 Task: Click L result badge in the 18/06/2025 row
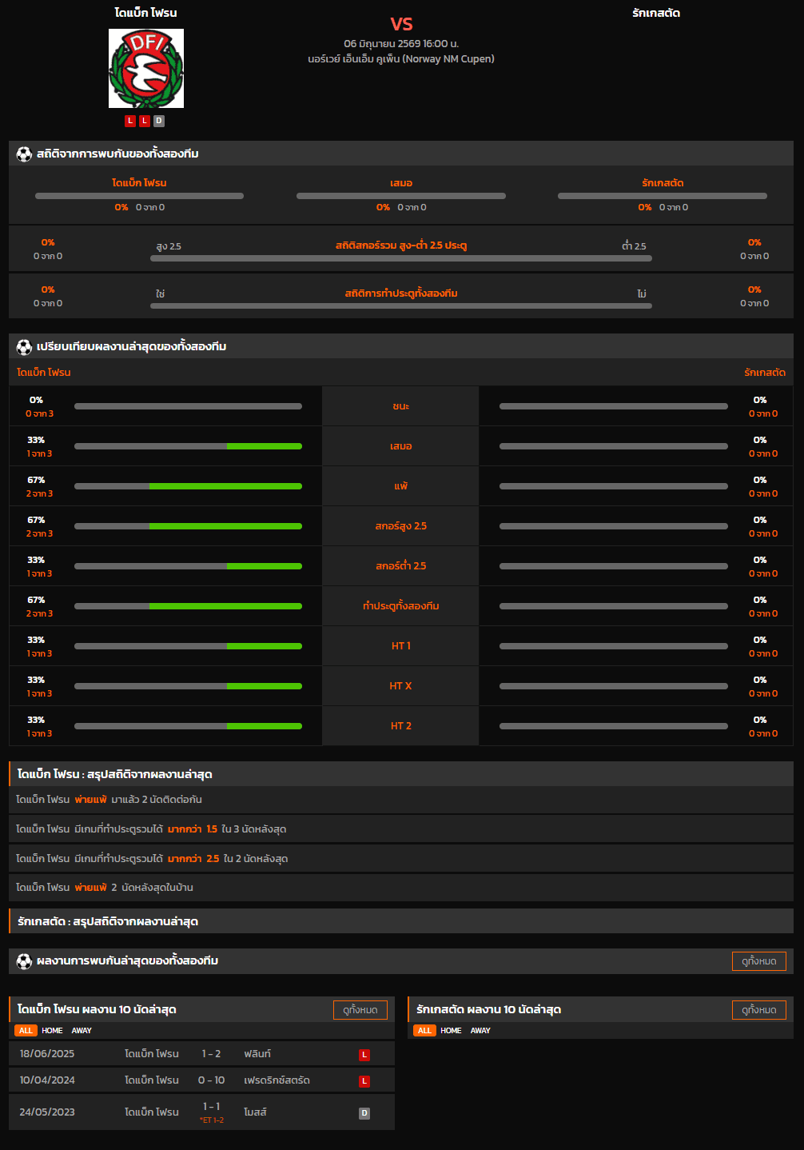[x=364, y=1055]
